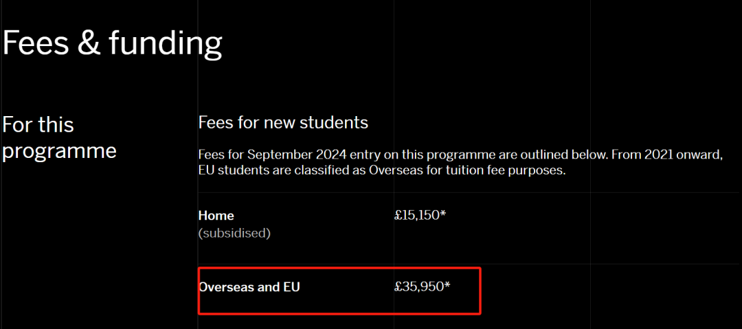Image resolution: width=742 pixels, height=329 pixels.
Task: Click the "Fees for new students" subheading
Action: [x=283, y=123]
